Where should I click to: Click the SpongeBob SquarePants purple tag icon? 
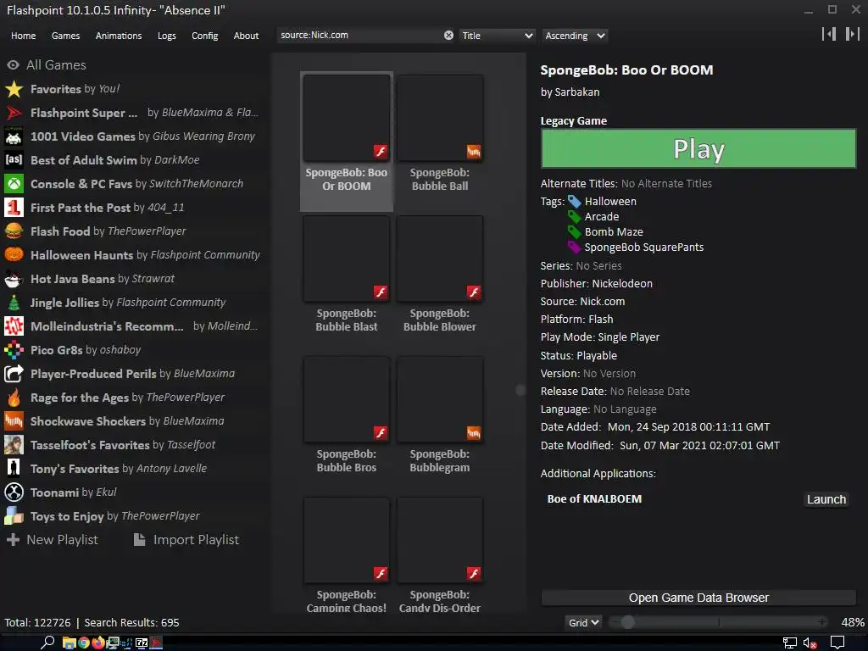[x=575, y=248]
